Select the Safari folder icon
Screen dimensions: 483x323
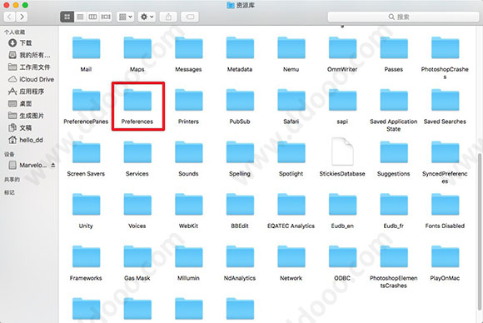(x=291, y=100)
